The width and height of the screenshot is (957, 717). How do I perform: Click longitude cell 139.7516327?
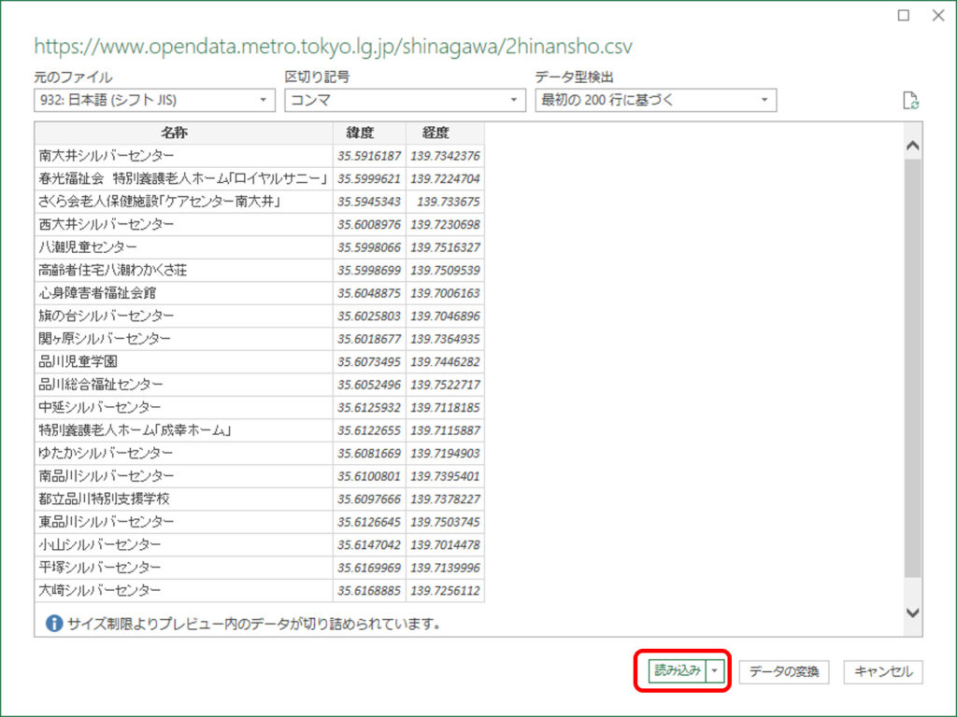(x=445, y=246)
